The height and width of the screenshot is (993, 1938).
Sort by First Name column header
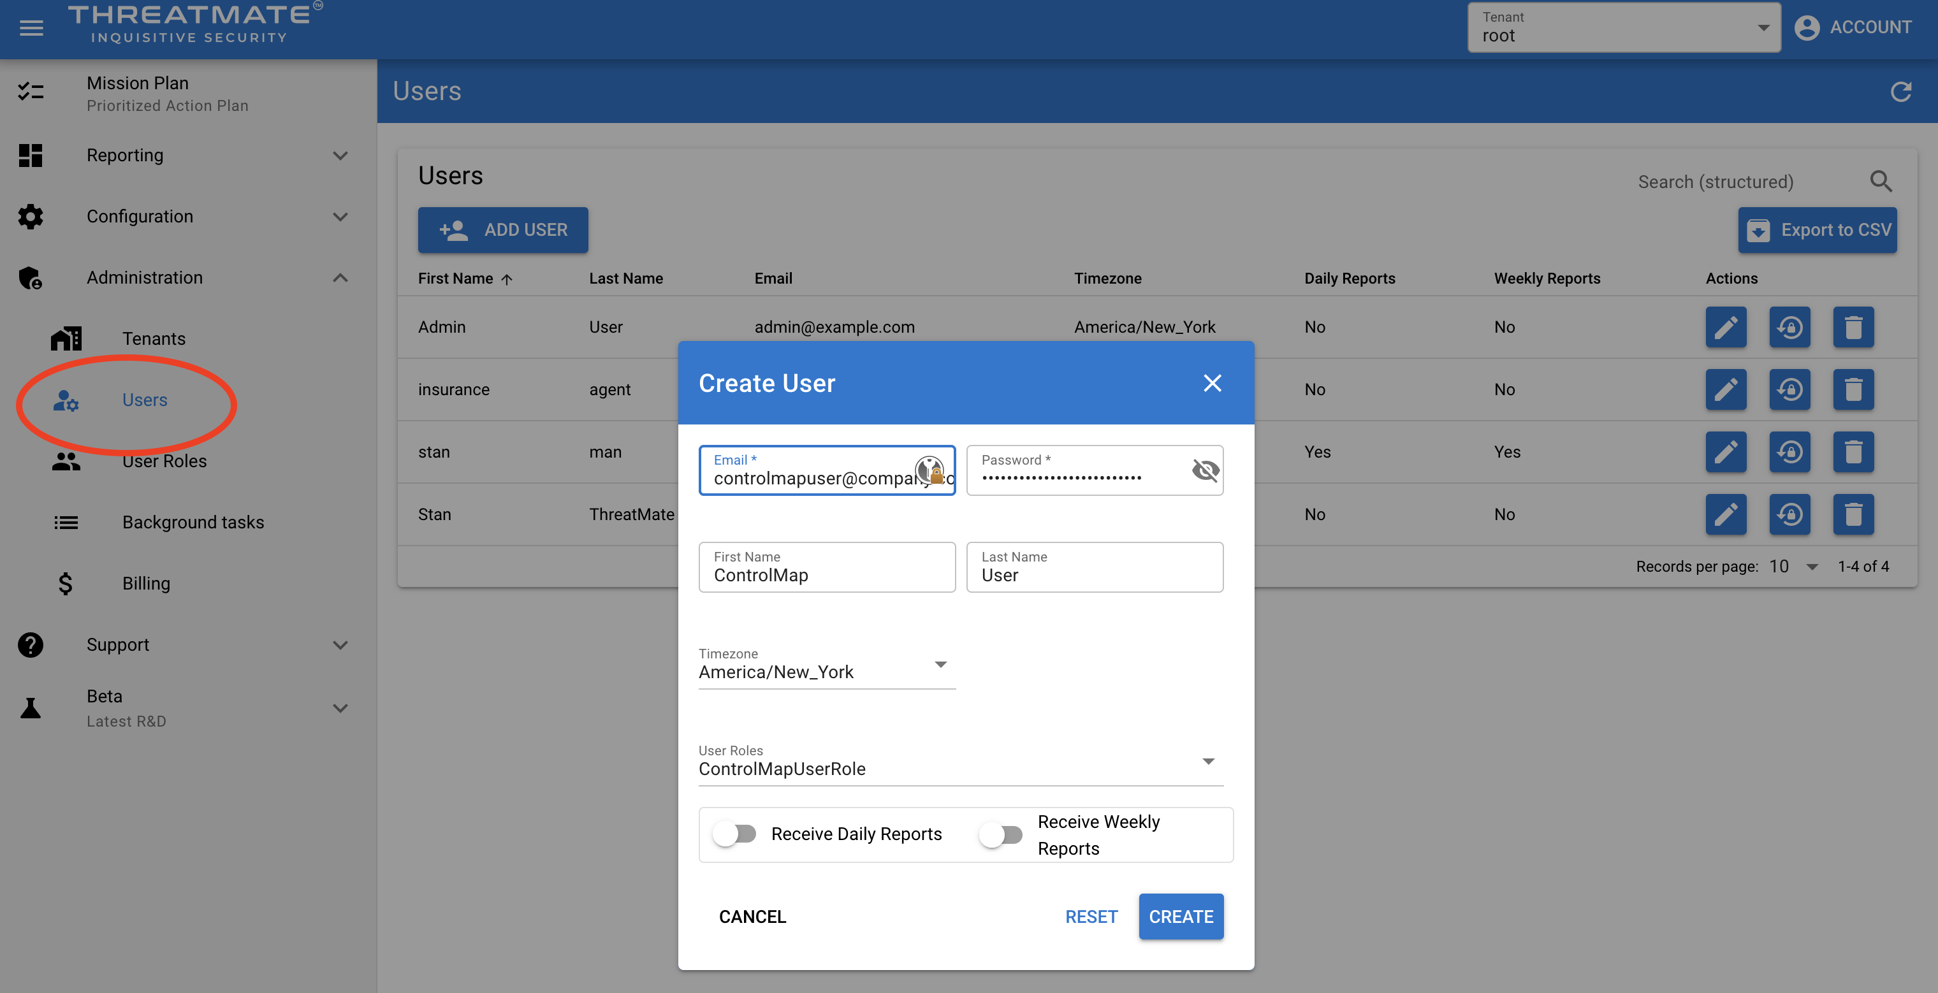click(465, 279)
